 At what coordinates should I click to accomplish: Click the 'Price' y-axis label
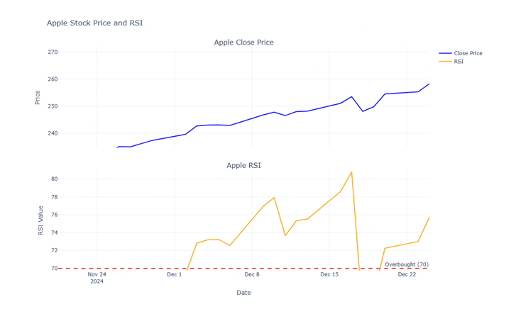[x=38, y=96]
